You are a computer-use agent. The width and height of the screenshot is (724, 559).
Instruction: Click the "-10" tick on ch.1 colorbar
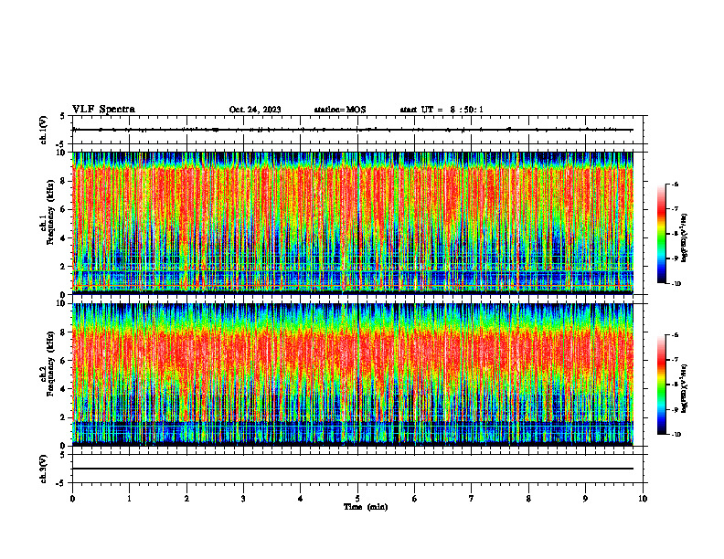point(676,284)
